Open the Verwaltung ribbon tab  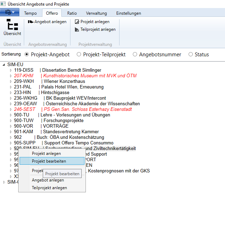[96, 13]
